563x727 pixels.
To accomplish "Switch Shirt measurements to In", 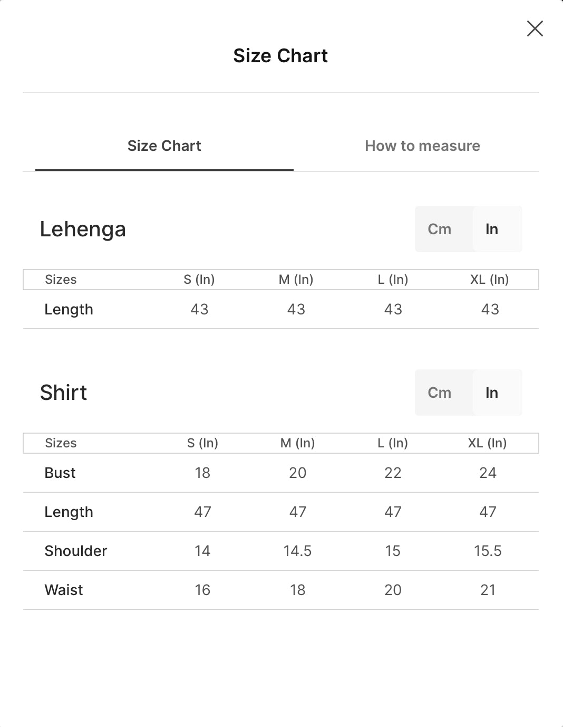I will [492, 393].
